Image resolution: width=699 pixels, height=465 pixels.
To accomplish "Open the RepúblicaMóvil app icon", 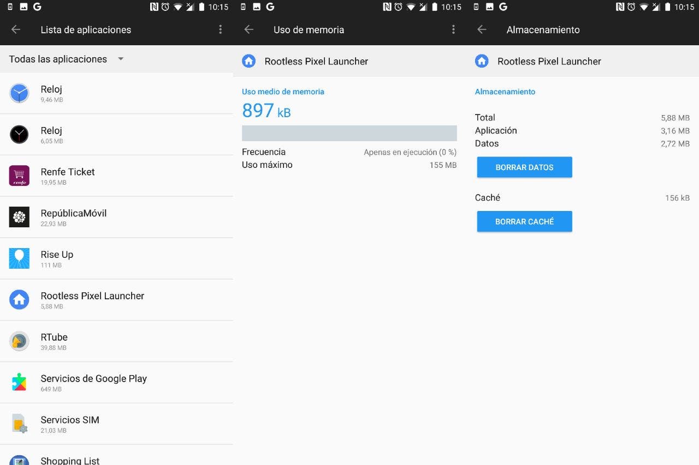I will coord(19,217).
